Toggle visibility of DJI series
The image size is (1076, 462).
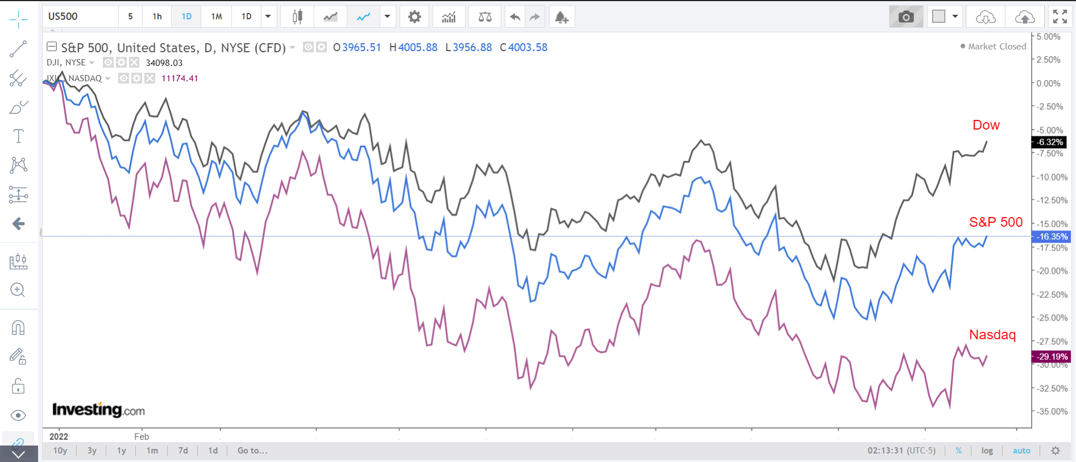(x=108, y=63)
